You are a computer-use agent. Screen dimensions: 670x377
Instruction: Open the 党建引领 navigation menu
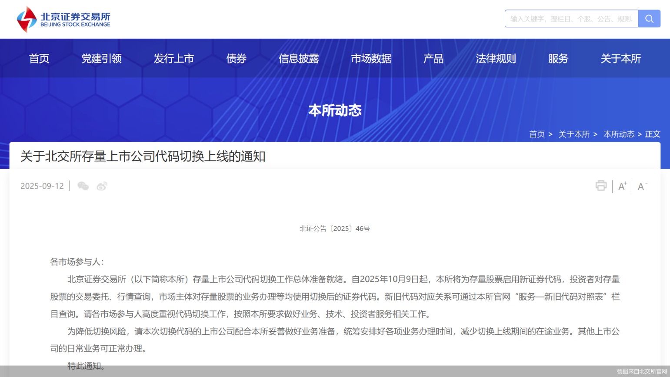pos(101,59)
